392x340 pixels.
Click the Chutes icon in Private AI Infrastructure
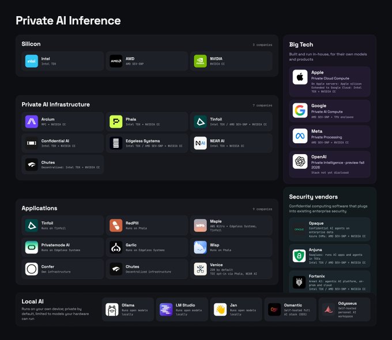32,165
